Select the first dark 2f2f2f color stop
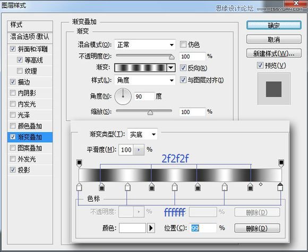 [101, 187]
